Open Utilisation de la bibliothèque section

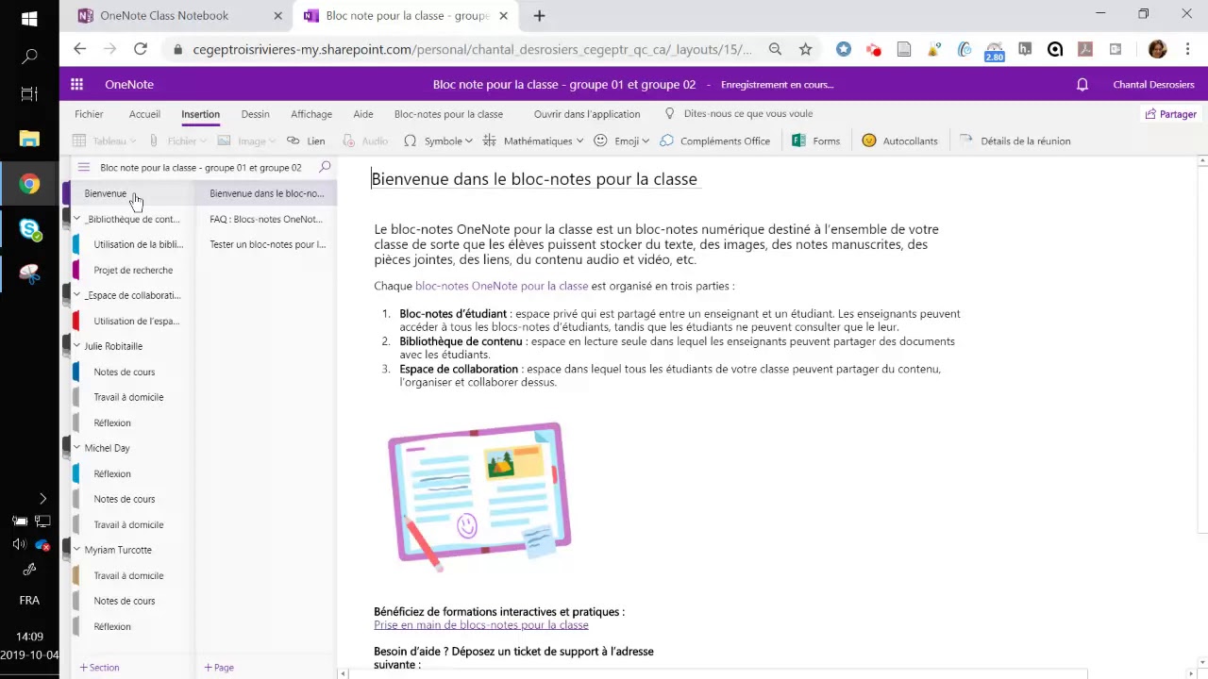pos(133,244)
